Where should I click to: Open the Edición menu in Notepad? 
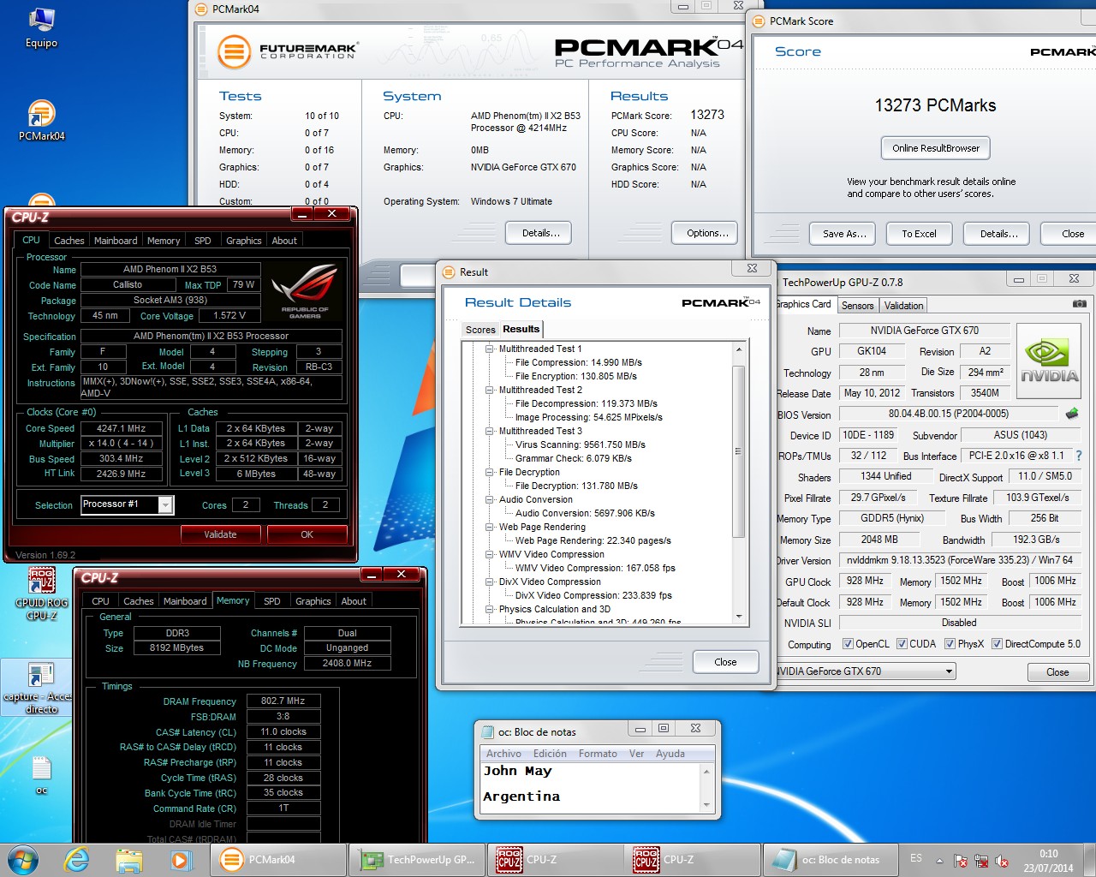click(550, 754)
